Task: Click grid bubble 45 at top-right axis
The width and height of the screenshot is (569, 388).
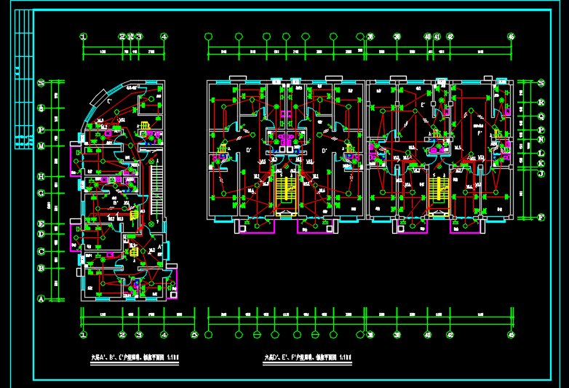Action: point(512,36)
